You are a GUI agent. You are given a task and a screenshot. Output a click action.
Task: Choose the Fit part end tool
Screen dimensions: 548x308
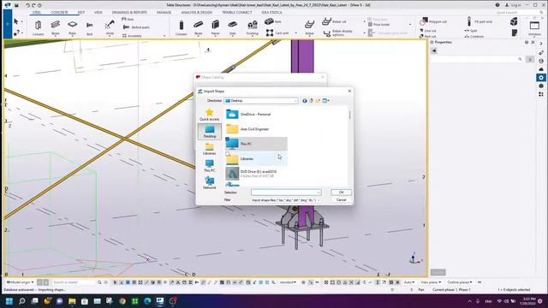click(x=479, y=21)
